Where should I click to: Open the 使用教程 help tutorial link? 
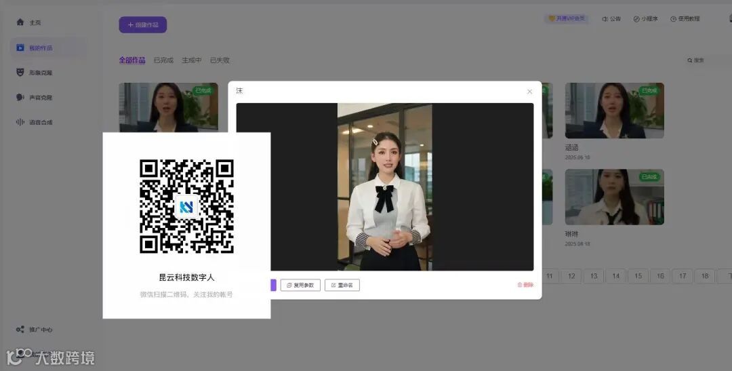685,19
